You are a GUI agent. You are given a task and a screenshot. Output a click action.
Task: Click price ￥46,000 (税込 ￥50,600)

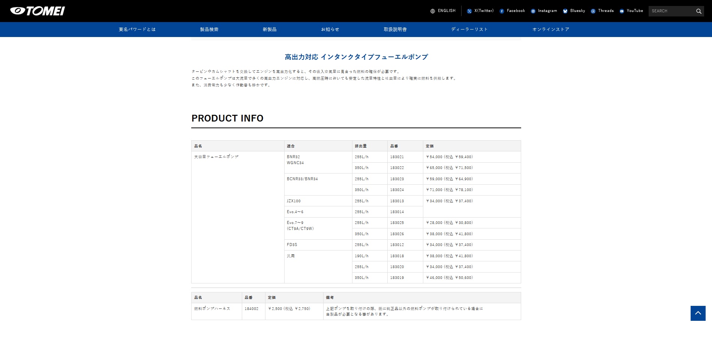449,278
